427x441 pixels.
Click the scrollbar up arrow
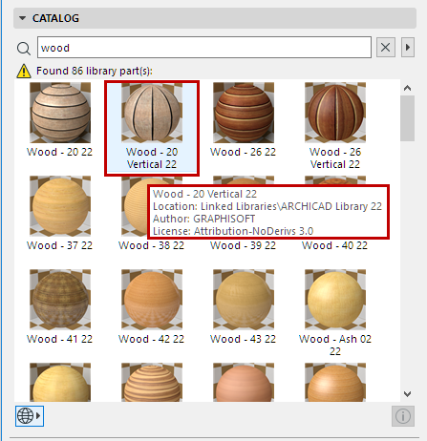pyautogui.click(x=407, y=88)
